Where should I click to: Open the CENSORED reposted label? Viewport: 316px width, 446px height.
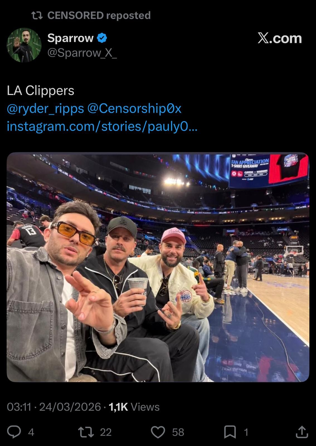tap(99, 15)
